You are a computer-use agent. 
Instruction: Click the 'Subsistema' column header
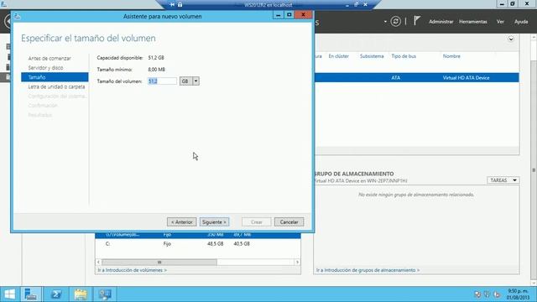[x=372, y=56]
